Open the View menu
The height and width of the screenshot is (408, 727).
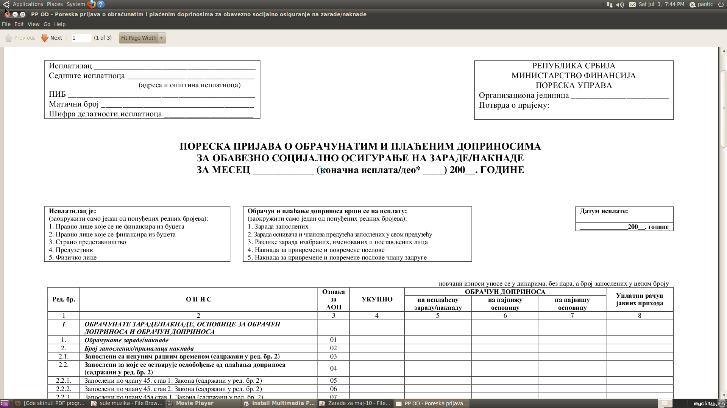point(33,24)
